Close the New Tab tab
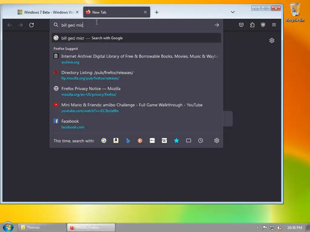The image size is (310, 232). [145, 12]
